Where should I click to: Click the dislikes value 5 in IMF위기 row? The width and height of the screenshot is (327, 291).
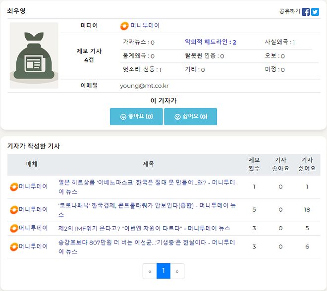(x=307, y=228)
